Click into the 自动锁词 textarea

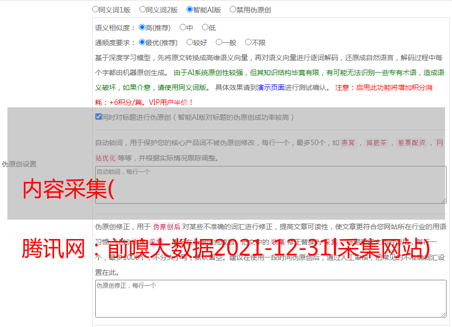(x=271, y=185)
